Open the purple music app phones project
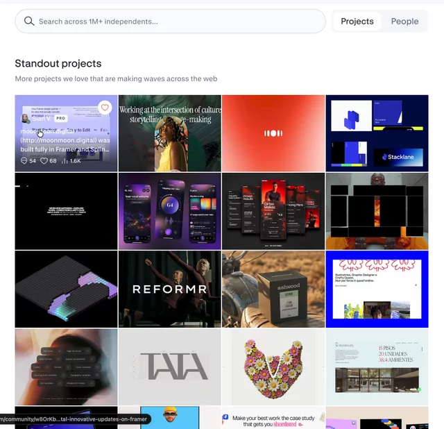This screenshot has height=429, width=444. coord(170,211)
